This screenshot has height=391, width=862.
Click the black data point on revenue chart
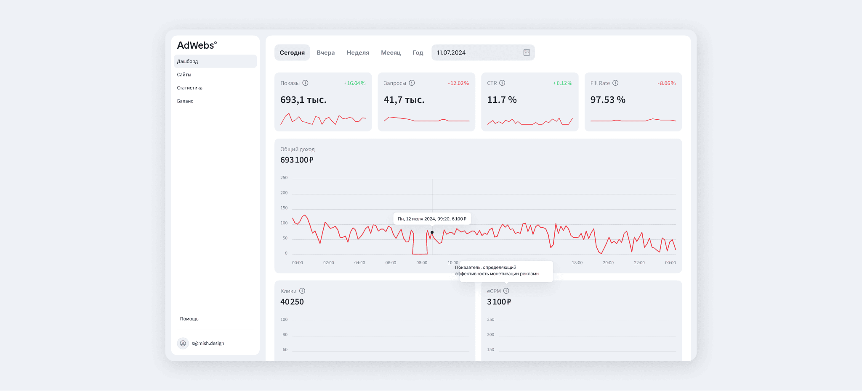432,232
